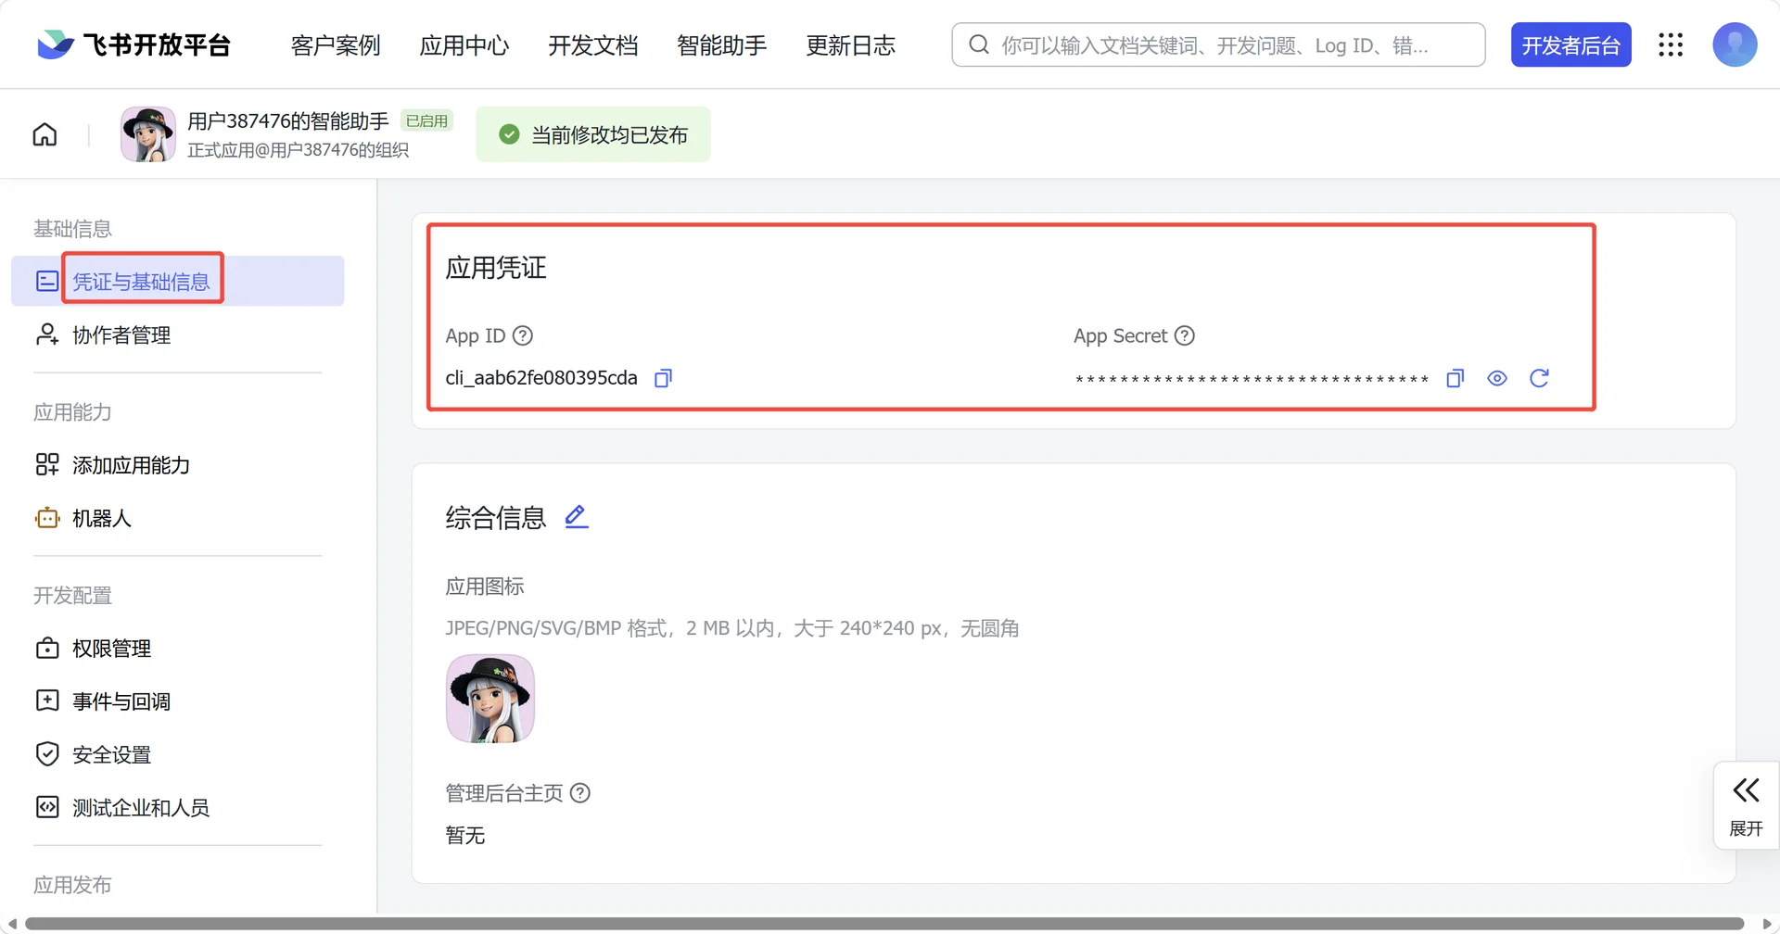
Task: Click the 当前修改均已发布 status badge
Action: pos(593,134)
